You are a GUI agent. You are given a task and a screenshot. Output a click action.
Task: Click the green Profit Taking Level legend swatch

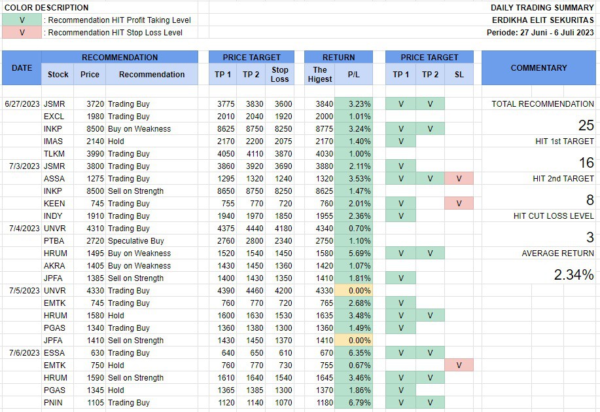(22, 20)
